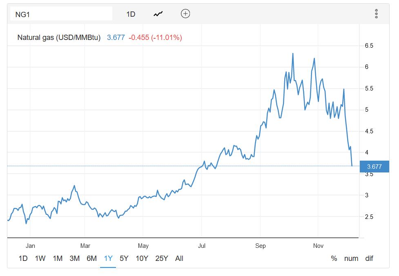Viewport: 399px width, 276px height.
Task: Enable numeric display with num toggle
Action: (x=351, y=258)
